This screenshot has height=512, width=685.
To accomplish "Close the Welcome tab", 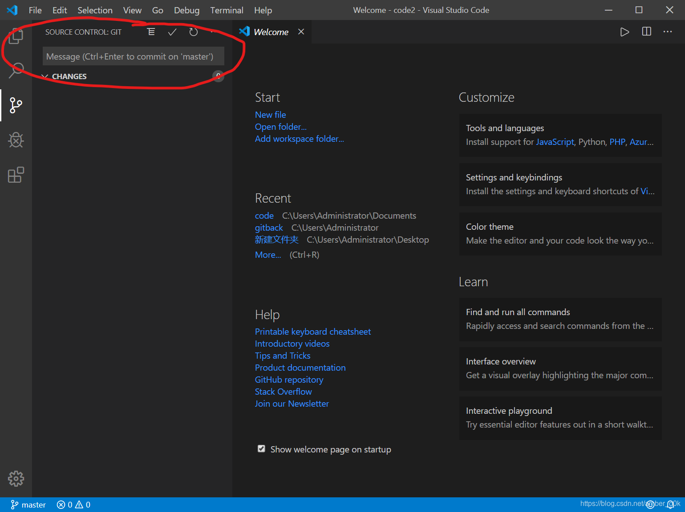I will pyautogui.click(x=301, y=32).
